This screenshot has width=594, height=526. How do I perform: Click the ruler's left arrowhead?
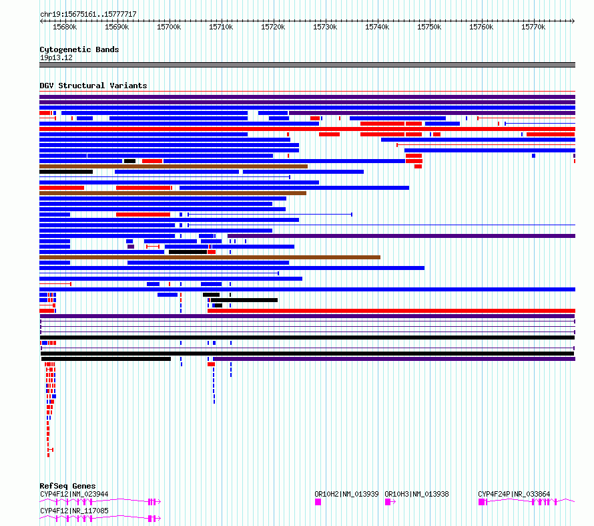click(41, 21)
